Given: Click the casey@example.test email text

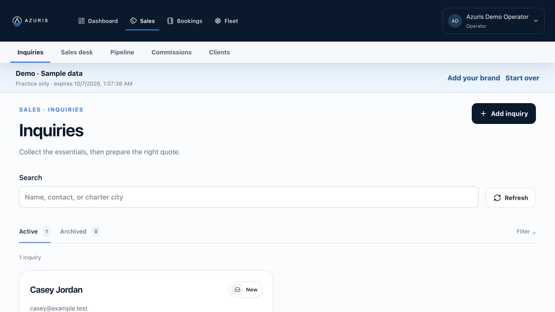Looking at the screenshot, I should pyautogui.click(x=59, y=309).
